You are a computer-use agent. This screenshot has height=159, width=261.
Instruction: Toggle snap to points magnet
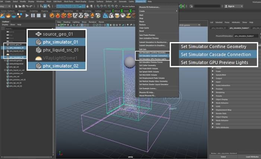[106, 6]
